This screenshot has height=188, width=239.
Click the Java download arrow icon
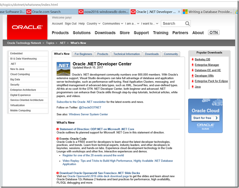pyautogui.click(x=193, y=87)
